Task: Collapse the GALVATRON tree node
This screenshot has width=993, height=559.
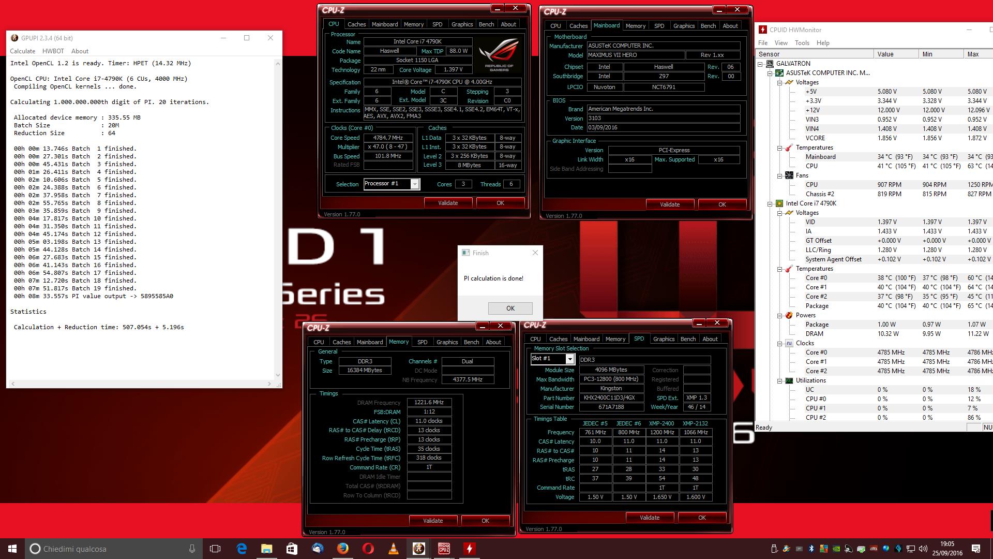Action: 761,64
